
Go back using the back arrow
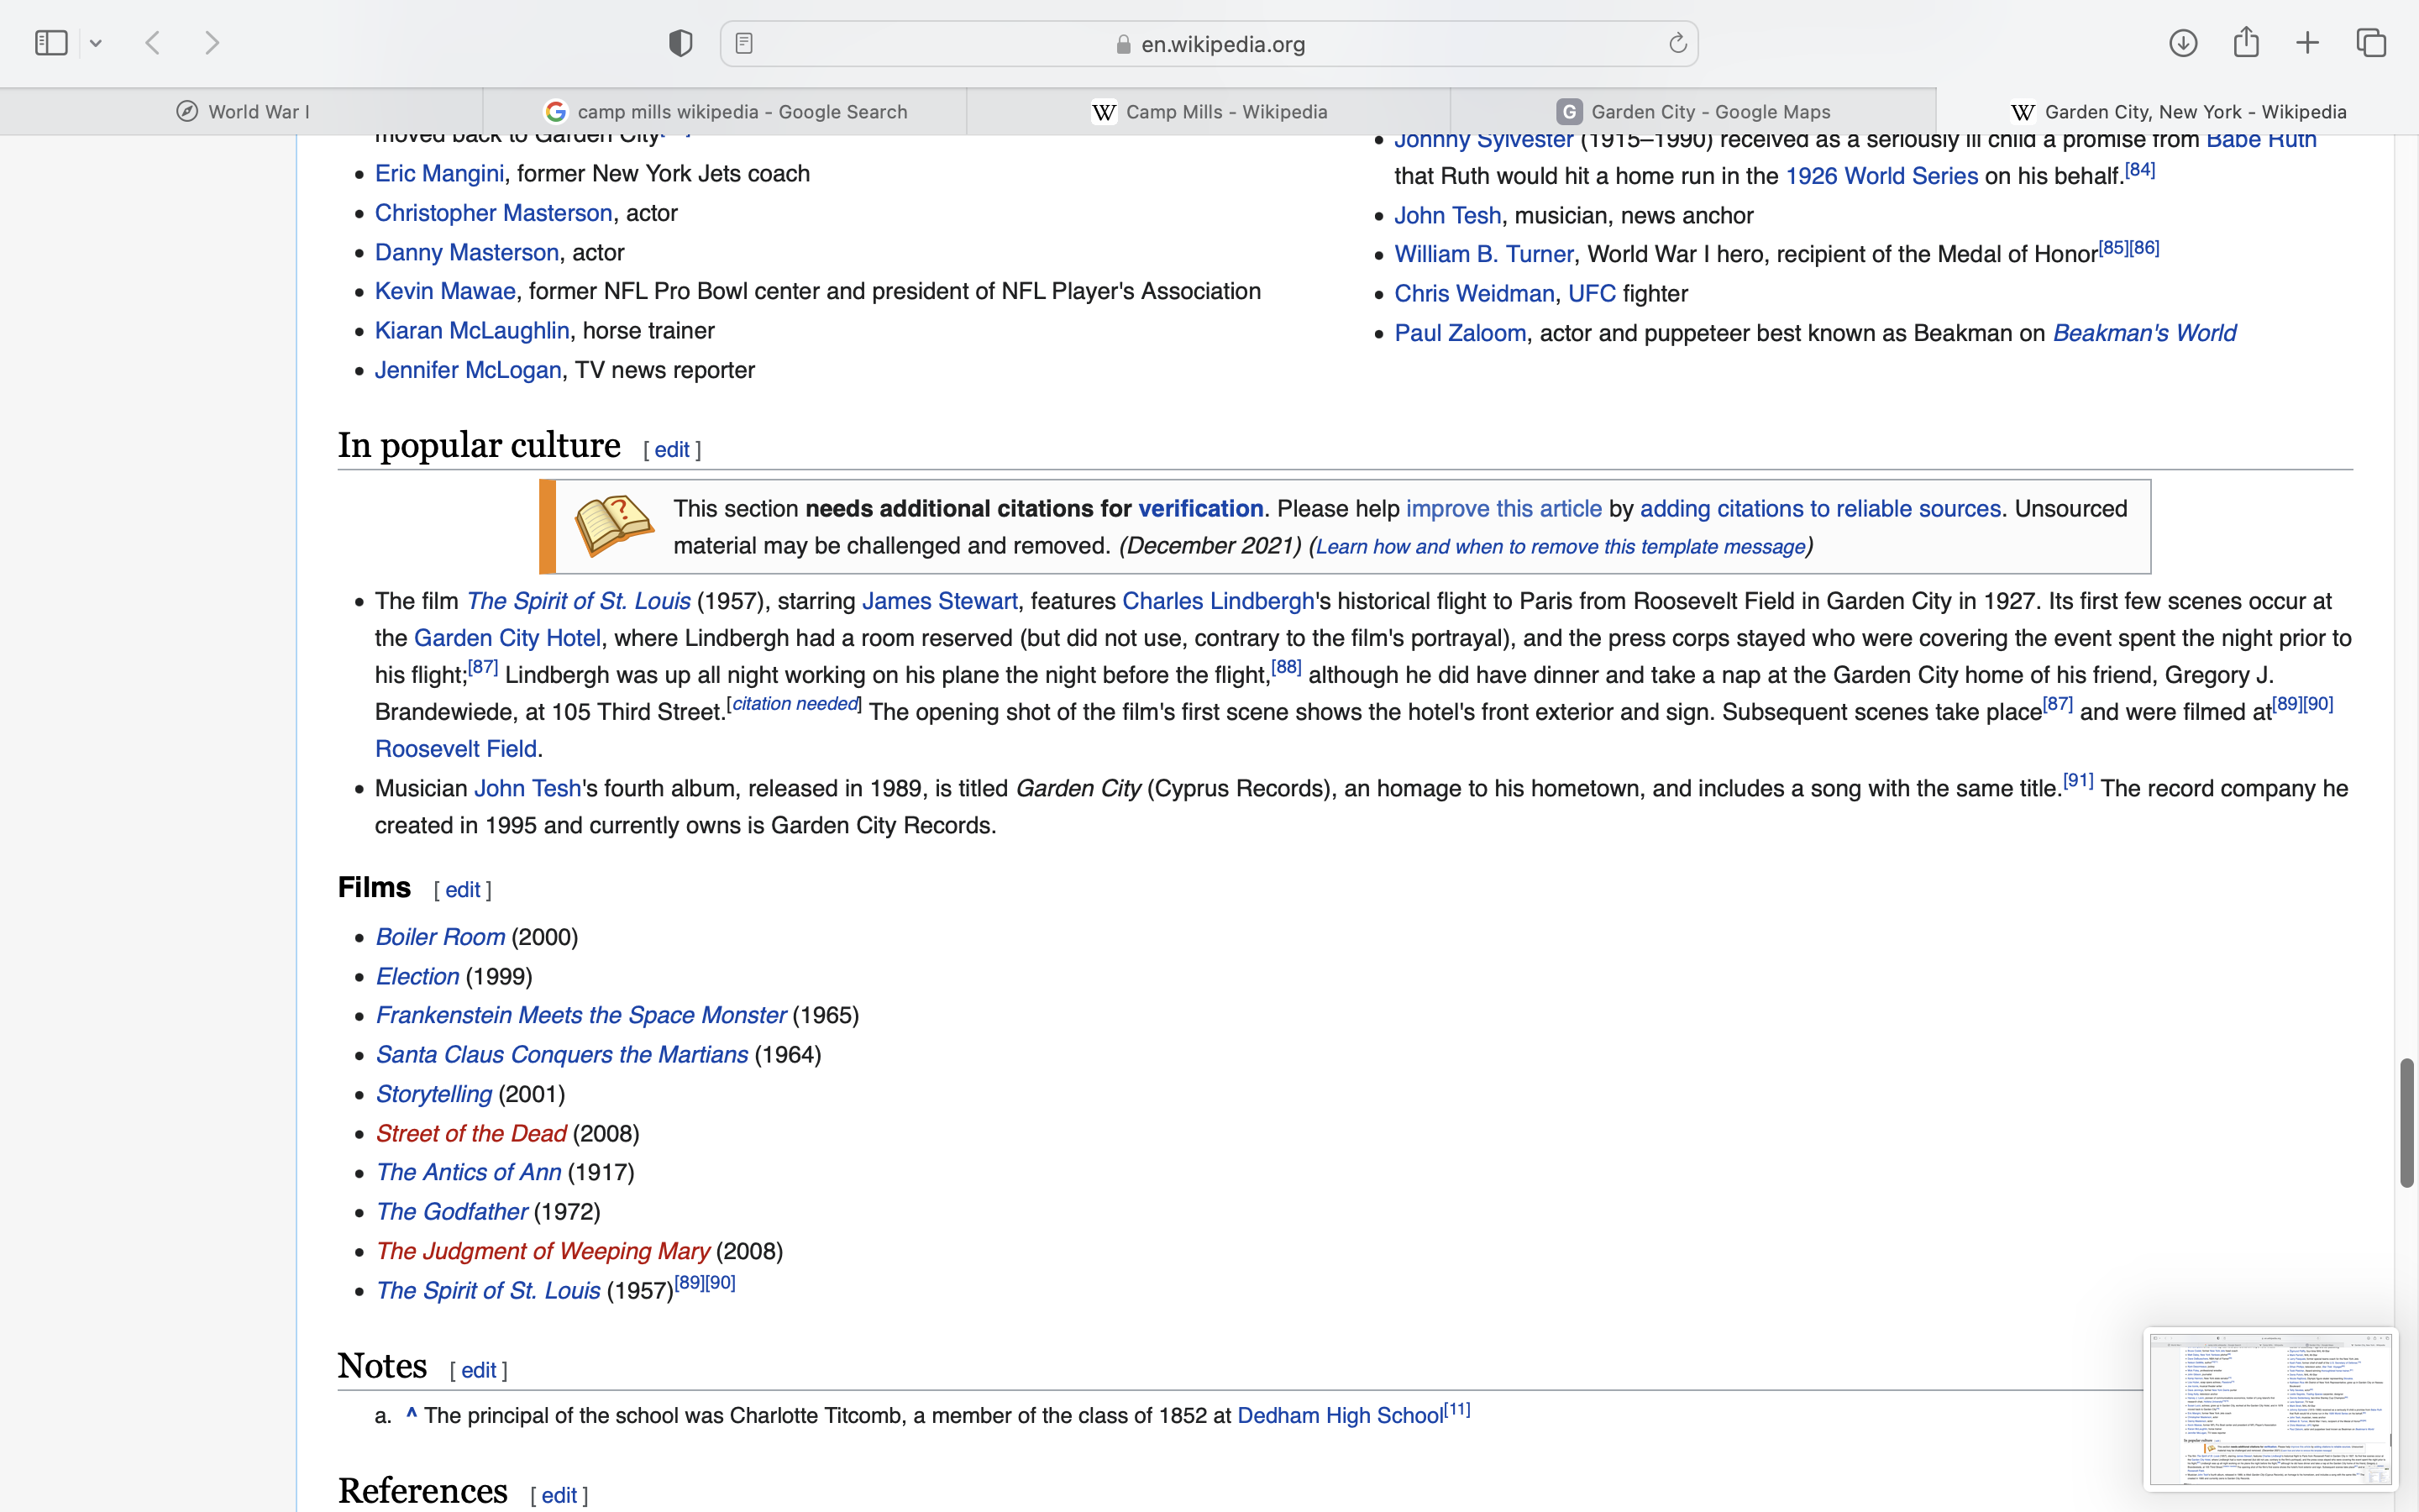(x=153, y=43)
